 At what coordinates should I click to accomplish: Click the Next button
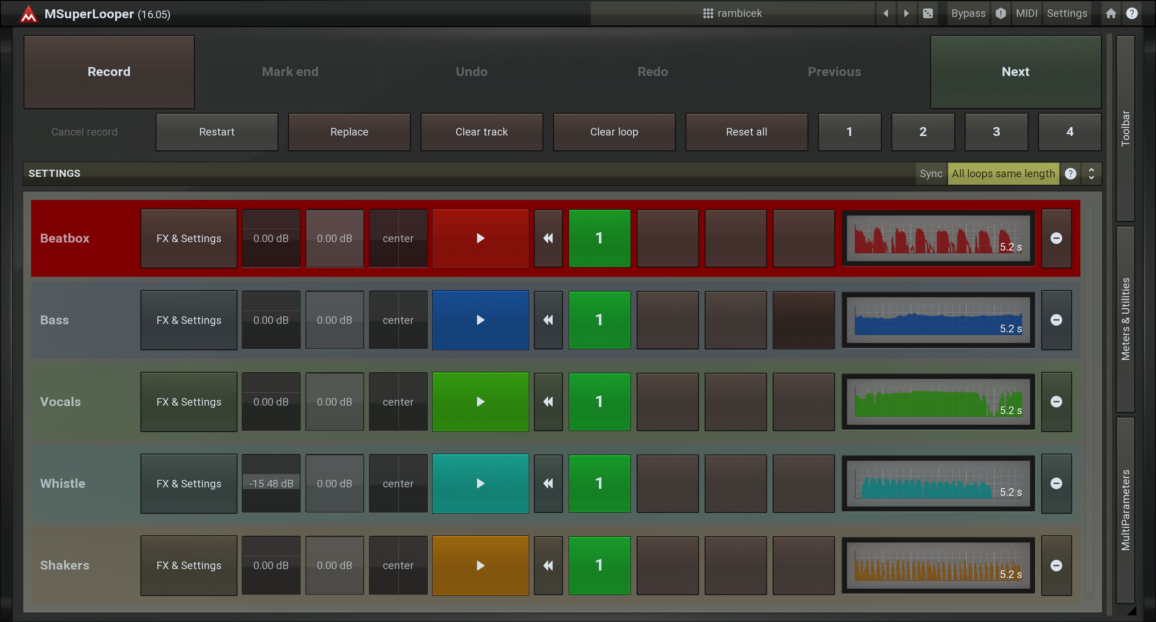tap(1016, 72)
